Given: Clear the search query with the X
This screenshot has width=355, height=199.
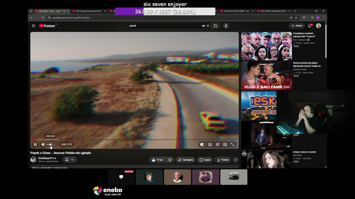Looking at the screenshot, I should coord(208,26).
